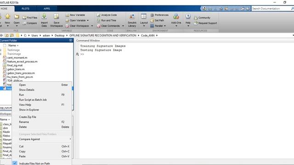Screen dimensions: 294x165
Task: Choose Show Details in context menu
Action: (42, 90)
